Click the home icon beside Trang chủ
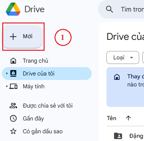 click(13, 61)
